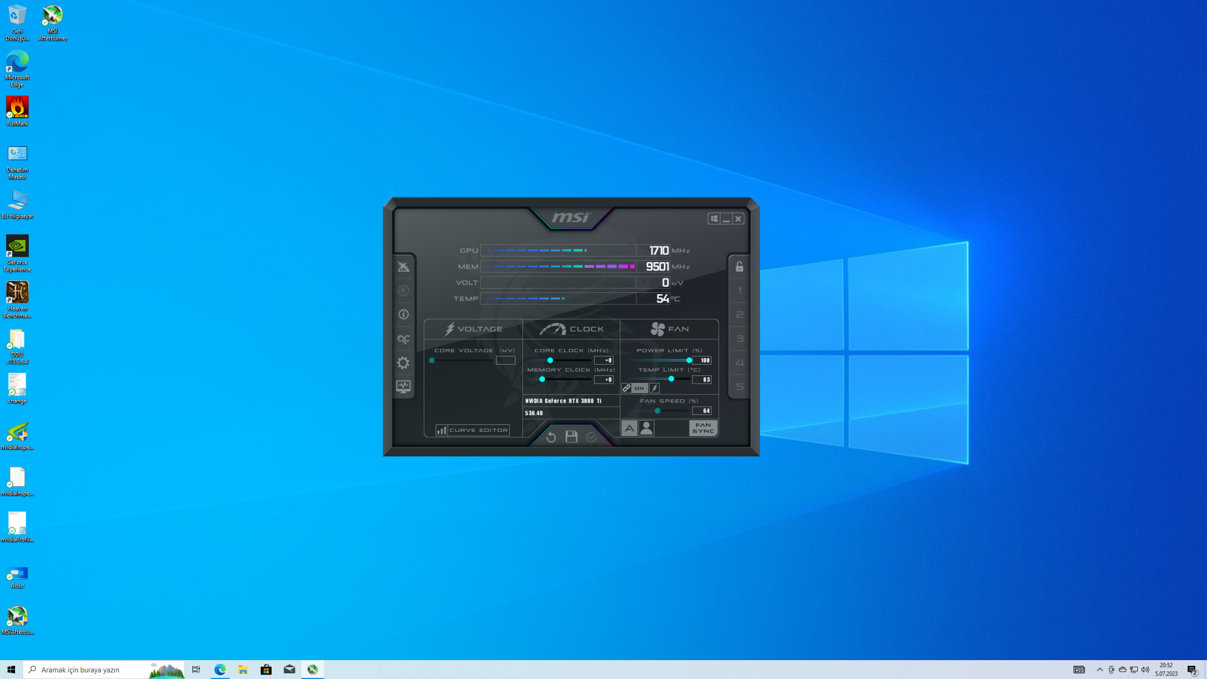This screenshot has height=679, width=1207.
Task: Click the reset to defaults arrow icon
Action: tap(551, 437)
